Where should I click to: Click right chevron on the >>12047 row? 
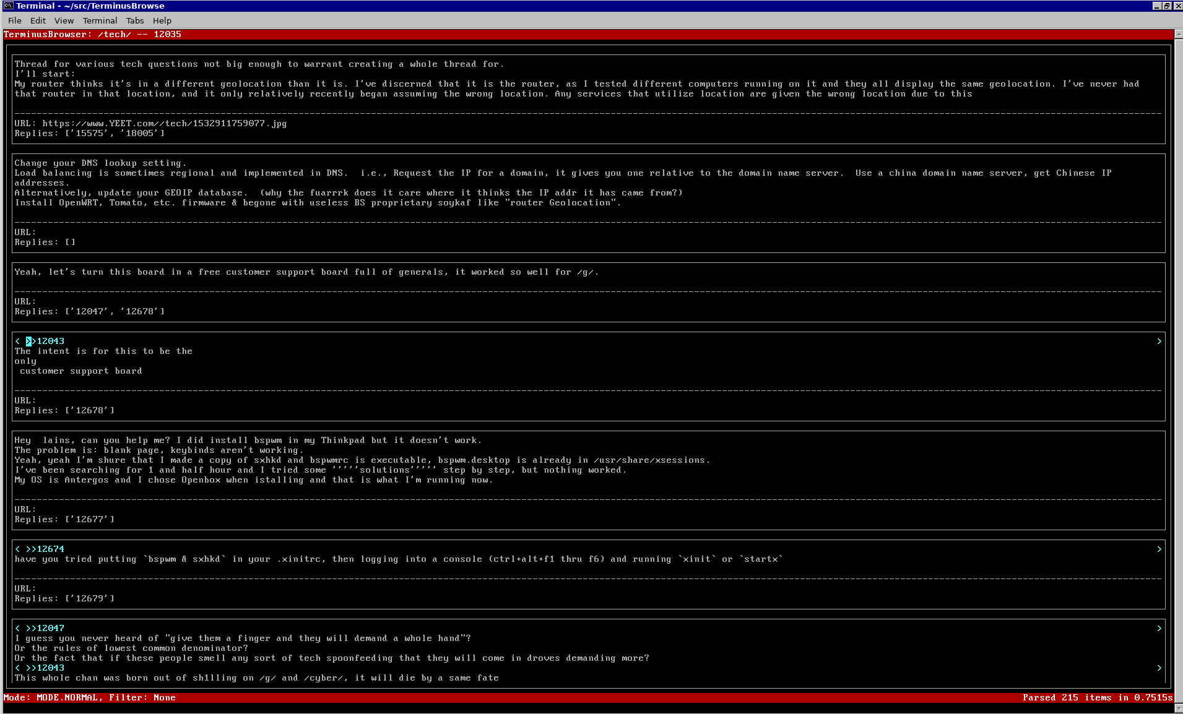1159,628
